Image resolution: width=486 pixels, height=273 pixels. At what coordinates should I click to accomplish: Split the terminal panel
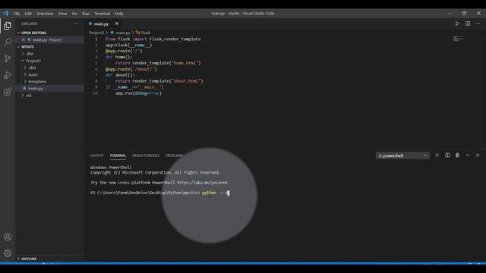tap(447, 155)
